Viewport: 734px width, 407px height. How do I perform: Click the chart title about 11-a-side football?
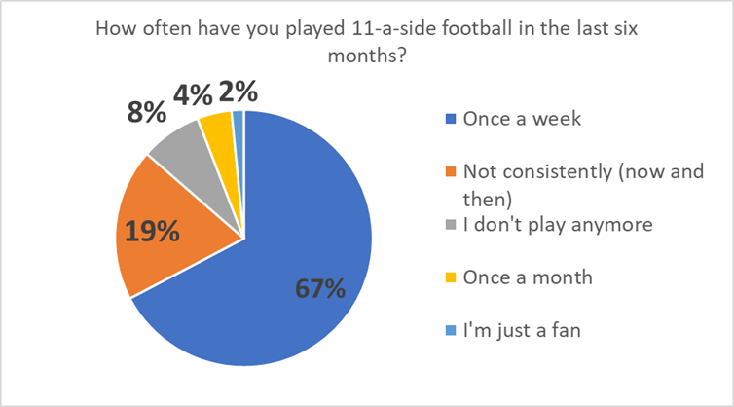[x=366, y=43]
